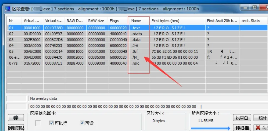Click the camera screenshot icon button
The height and width of the screenshot is (131, 268).
point(16,118)
